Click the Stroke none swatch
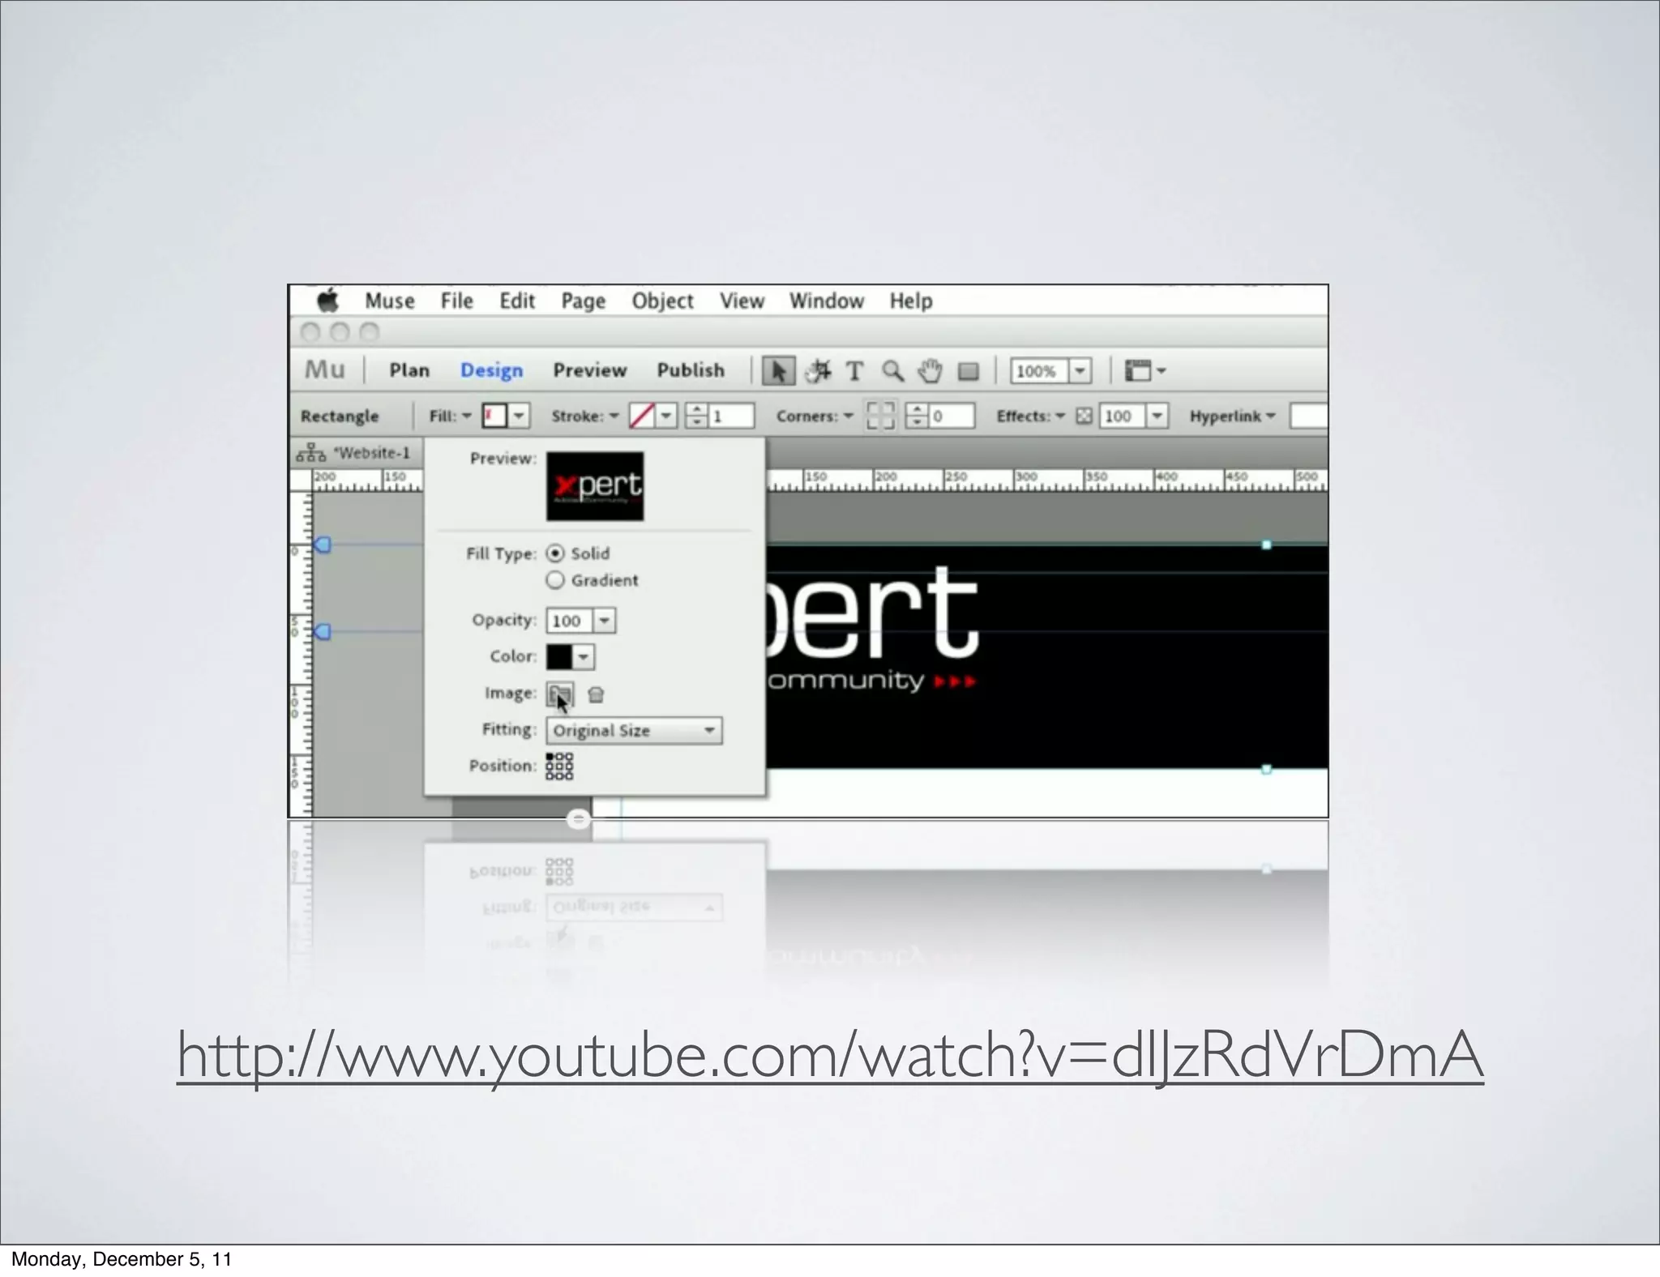This screenshot has height=1277, width=1660. tap(642, 416)
